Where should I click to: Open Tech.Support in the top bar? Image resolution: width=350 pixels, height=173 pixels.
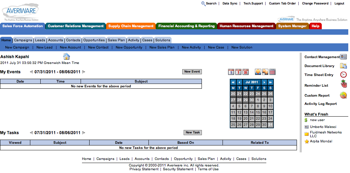pyautogui.click(x=253, y=3)
